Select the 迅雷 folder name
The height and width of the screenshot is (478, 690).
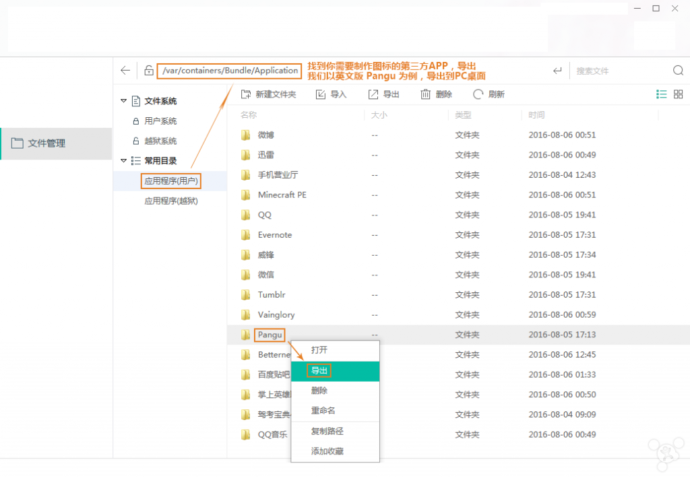pyautogui.click(x=265, y=155)
